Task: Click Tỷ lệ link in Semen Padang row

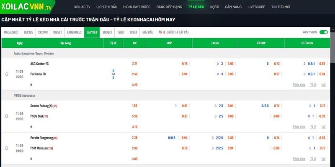Action: coord(313,127)
